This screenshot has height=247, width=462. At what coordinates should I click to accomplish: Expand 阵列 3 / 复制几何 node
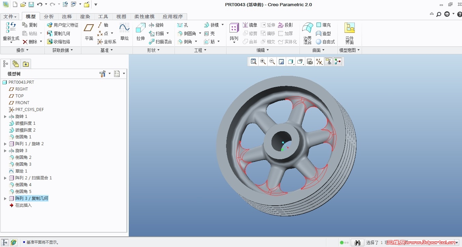click(5, 198)
